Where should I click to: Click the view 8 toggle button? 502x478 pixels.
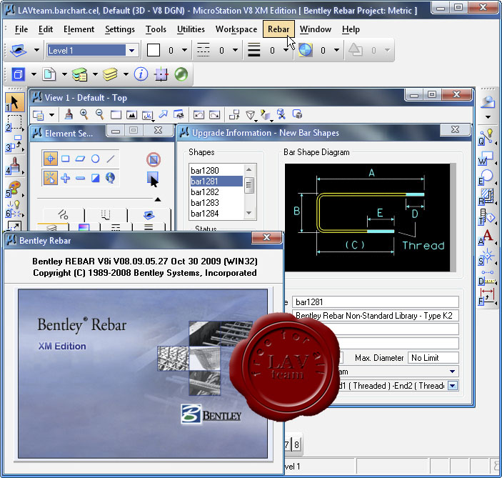[x=297, y=444]
